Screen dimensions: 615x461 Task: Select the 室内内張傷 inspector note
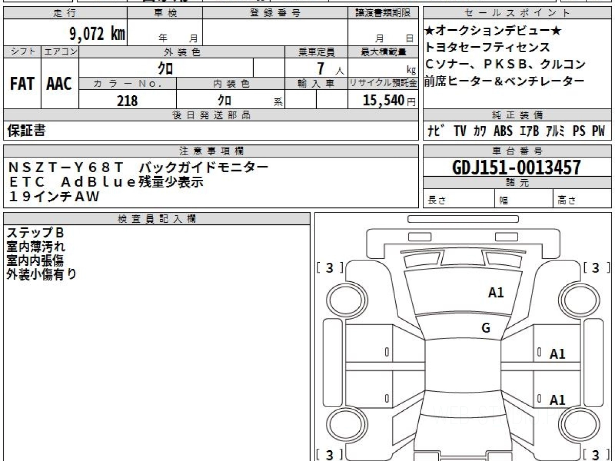(35, 260)
